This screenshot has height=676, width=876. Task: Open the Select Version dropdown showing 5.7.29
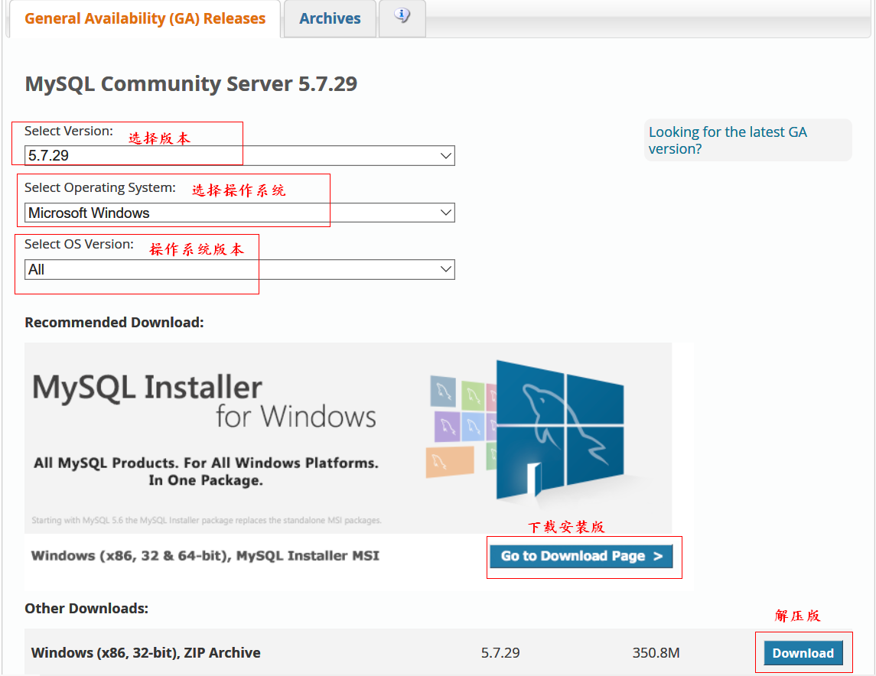(x=239, y=155)
